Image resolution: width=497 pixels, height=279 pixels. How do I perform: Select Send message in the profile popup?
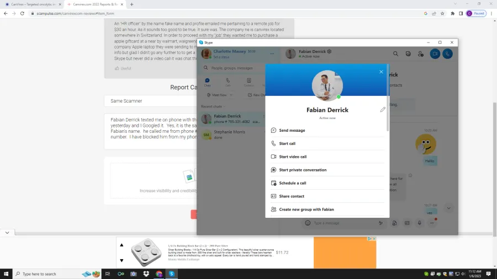[x=327, y=130]
